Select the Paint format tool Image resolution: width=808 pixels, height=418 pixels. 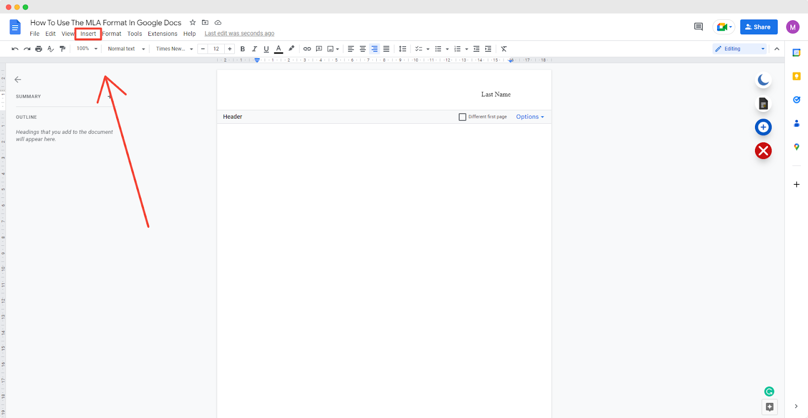63,49
